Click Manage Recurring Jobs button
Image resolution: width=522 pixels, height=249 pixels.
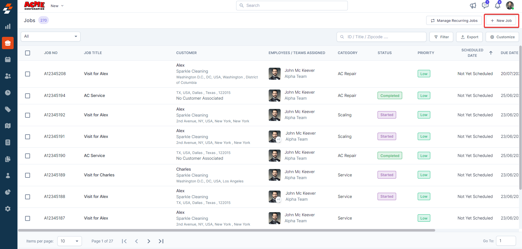(x=454, y=21)
